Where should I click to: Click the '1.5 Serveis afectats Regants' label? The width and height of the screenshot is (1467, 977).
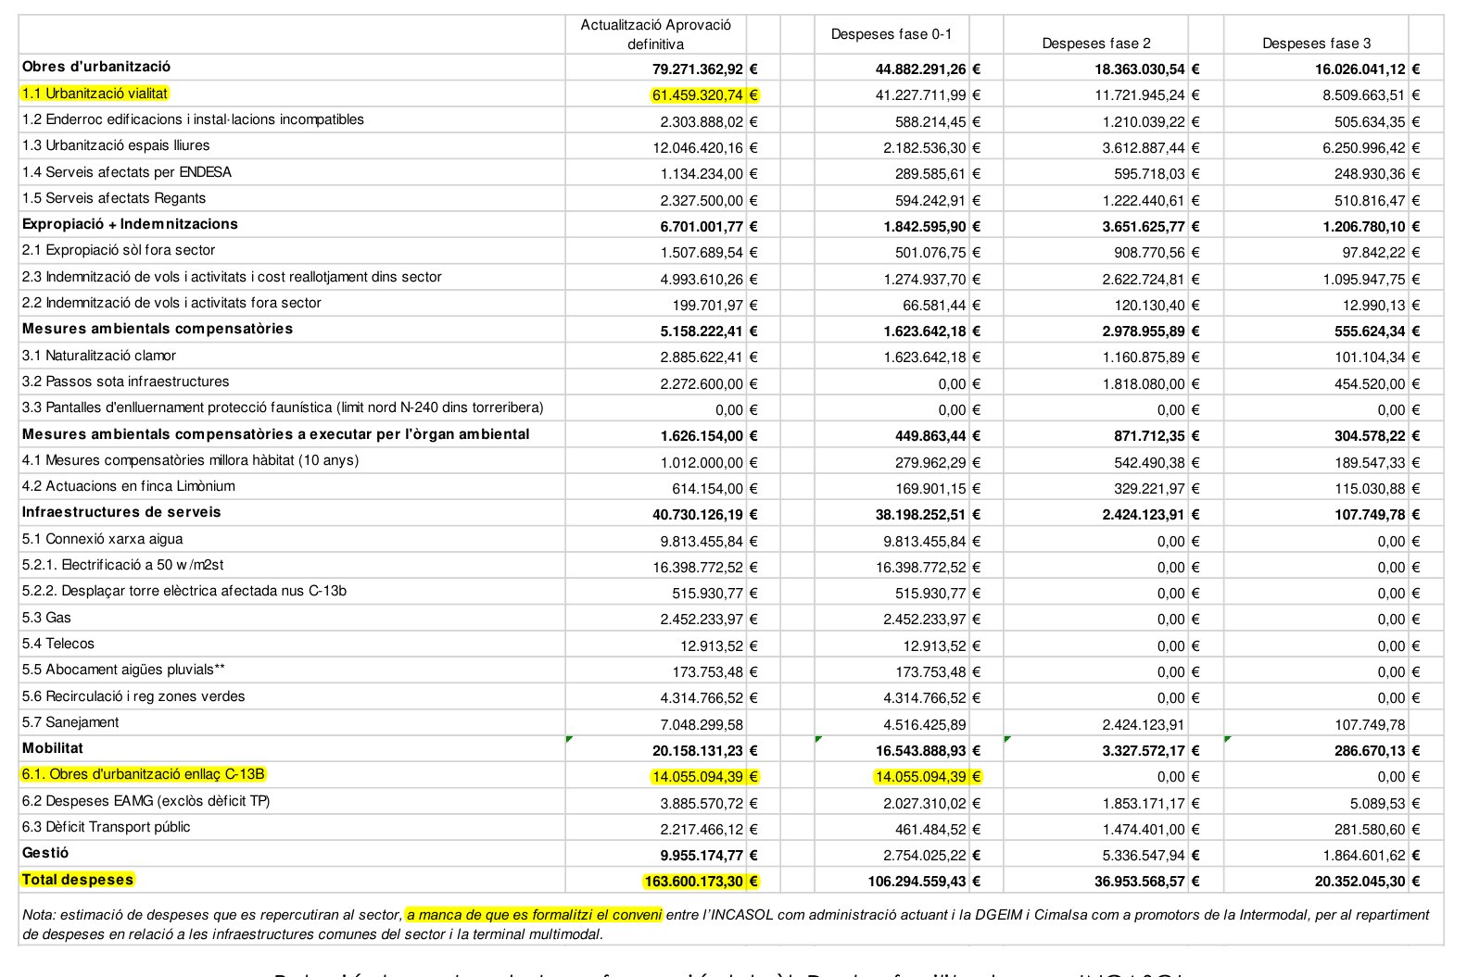[114, 198]
